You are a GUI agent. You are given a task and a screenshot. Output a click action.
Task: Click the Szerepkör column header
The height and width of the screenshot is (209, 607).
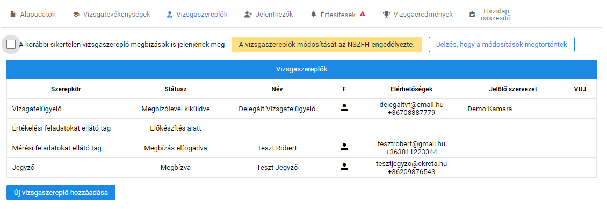pos(66,89)
